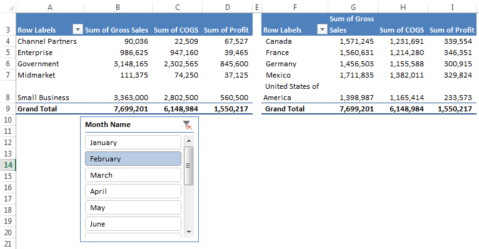Click the value 947,160
The height and width of the screenshot is (249, 479).
click(x=184, y=53)
